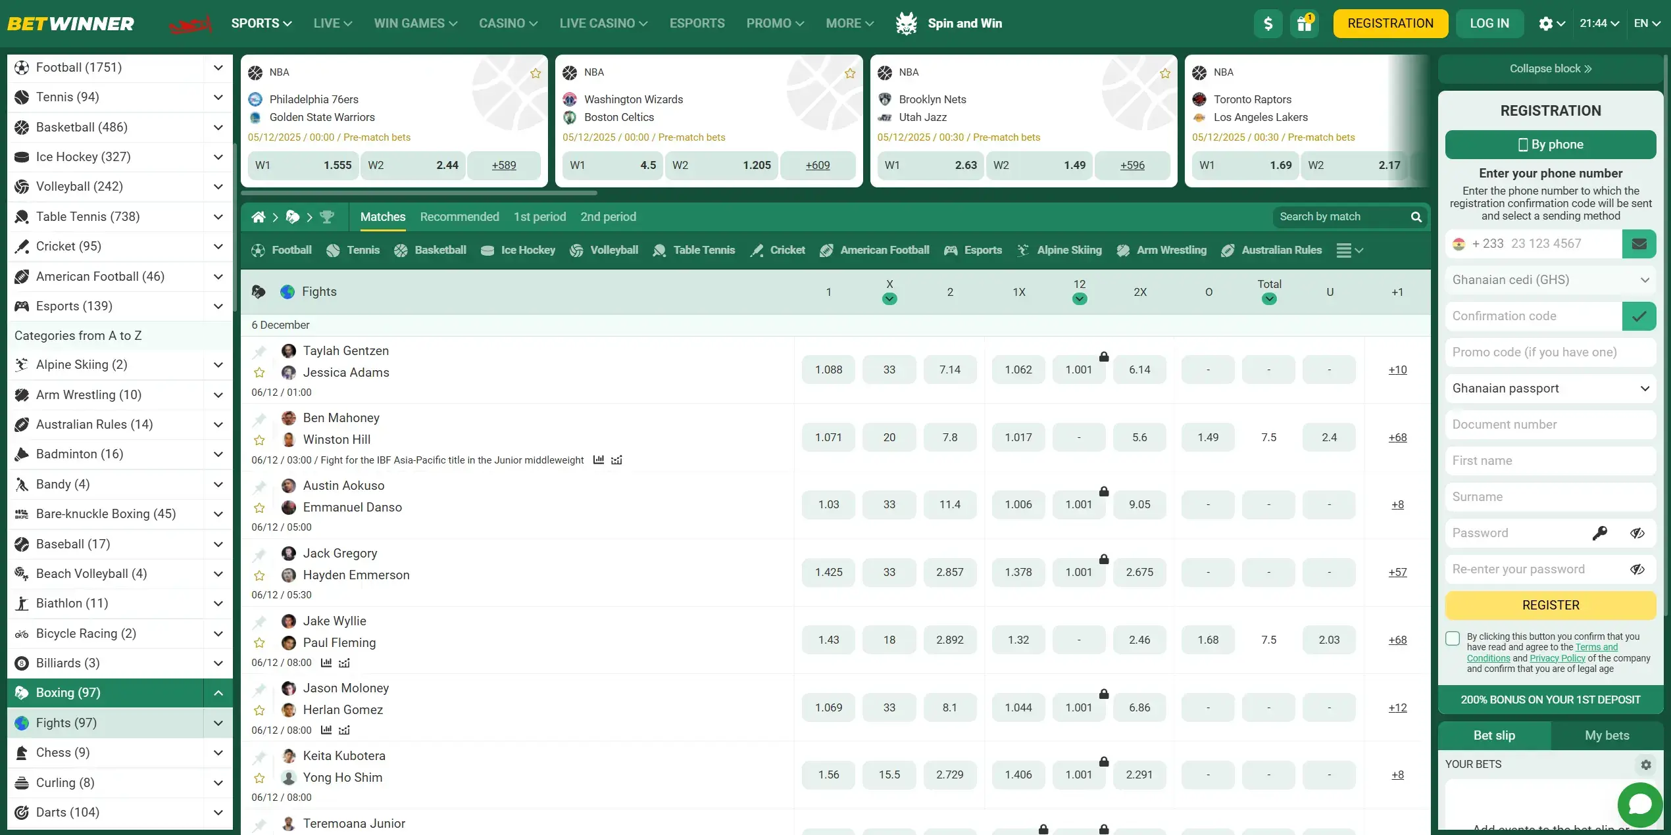Click the payments dollar icon

[1268, 23]
